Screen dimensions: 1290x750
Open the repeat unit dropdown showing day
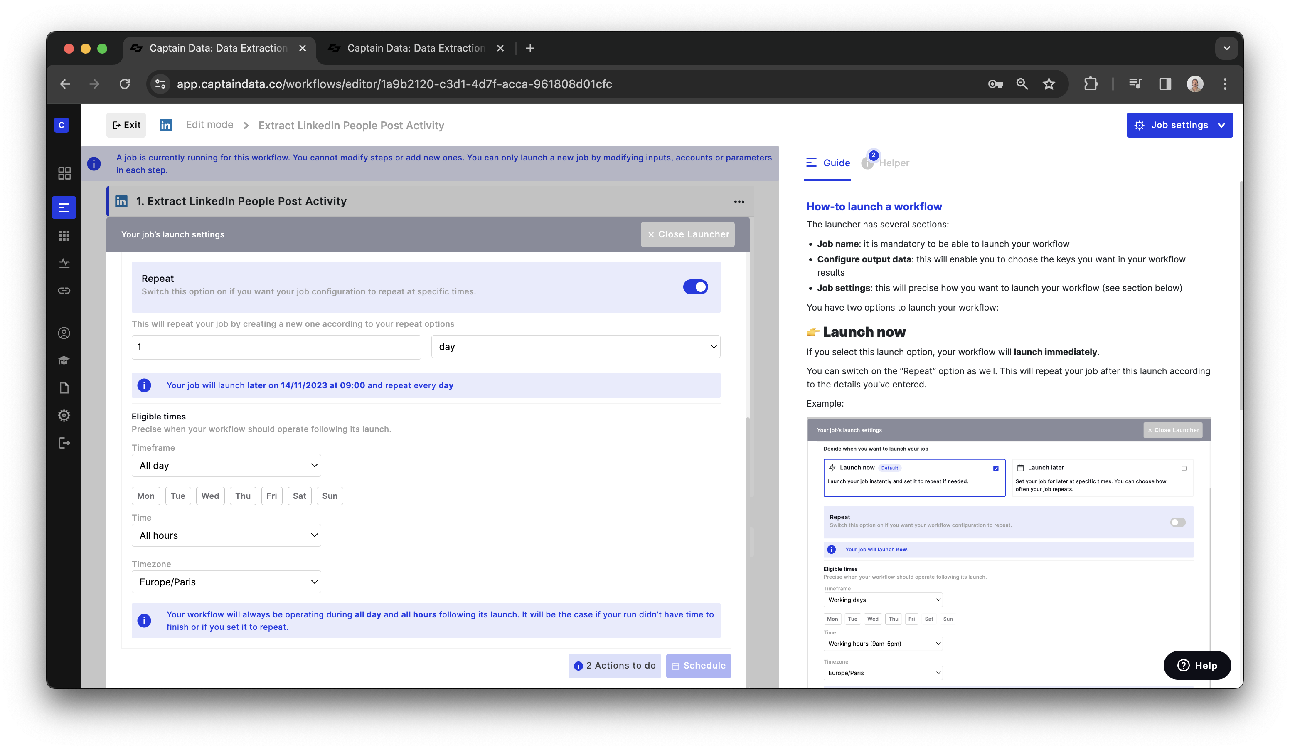576,347
